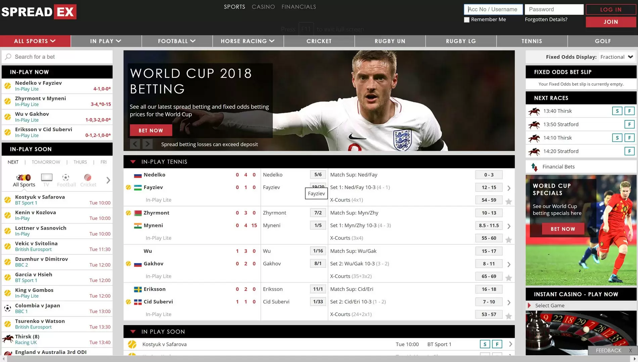Click into the Password field
The height and width of the screenshot is (362, 638).
click(x=554, y=9)
